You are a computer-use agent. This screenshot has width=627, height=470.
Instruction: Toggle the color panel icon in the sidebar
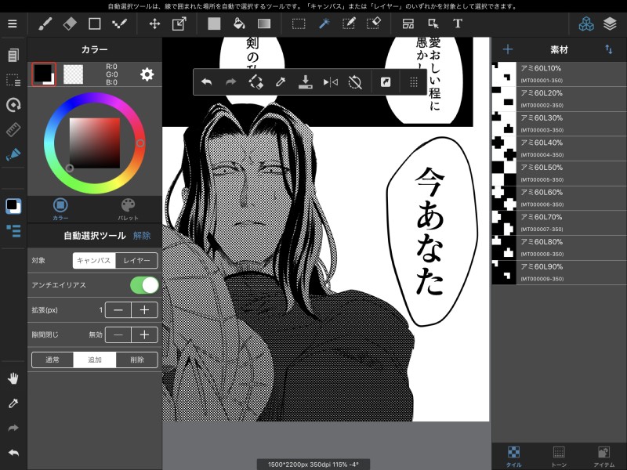pos(13,206)
